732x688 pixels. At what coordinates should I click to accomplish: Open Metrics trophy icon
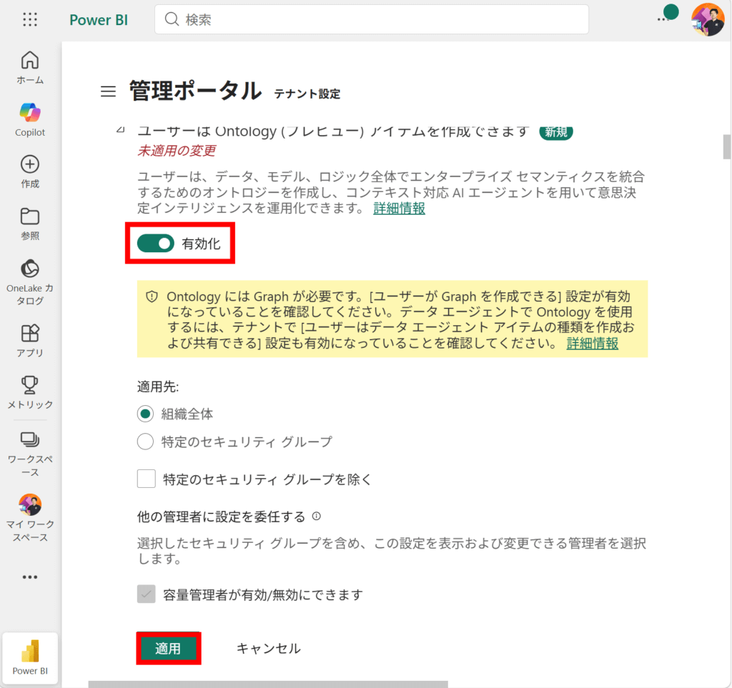point(30,392)
